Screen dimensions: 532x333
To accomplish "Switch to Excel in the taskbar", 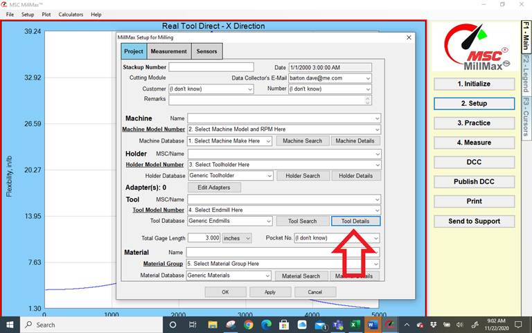I will tap(355, 325).
